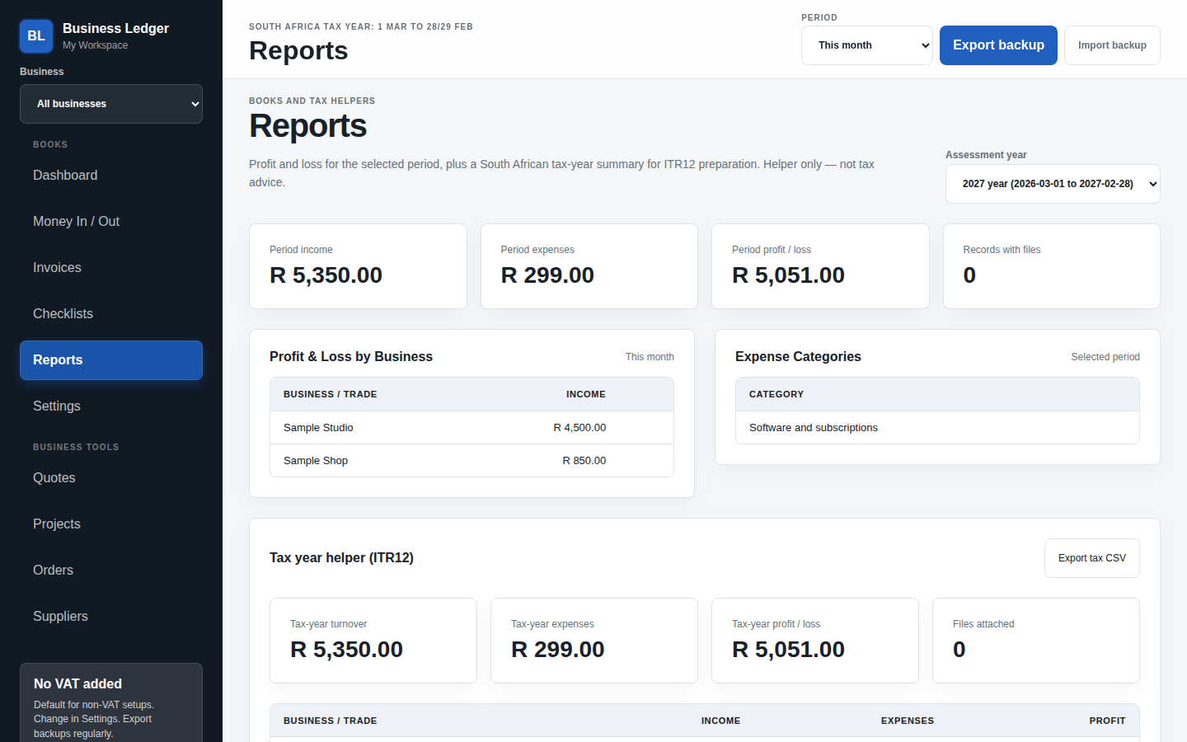Open the Projects page
Screen dimensions: 1187x742
pos(111,524)
